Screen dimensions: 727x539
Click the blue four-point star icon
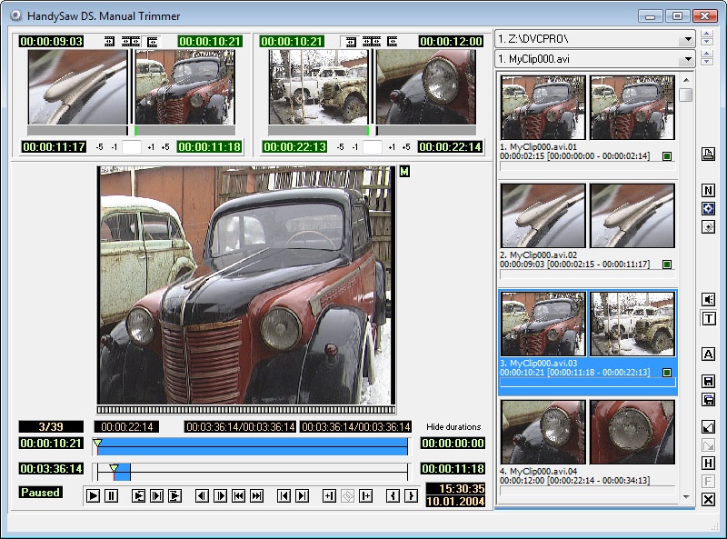coord(708,209)
